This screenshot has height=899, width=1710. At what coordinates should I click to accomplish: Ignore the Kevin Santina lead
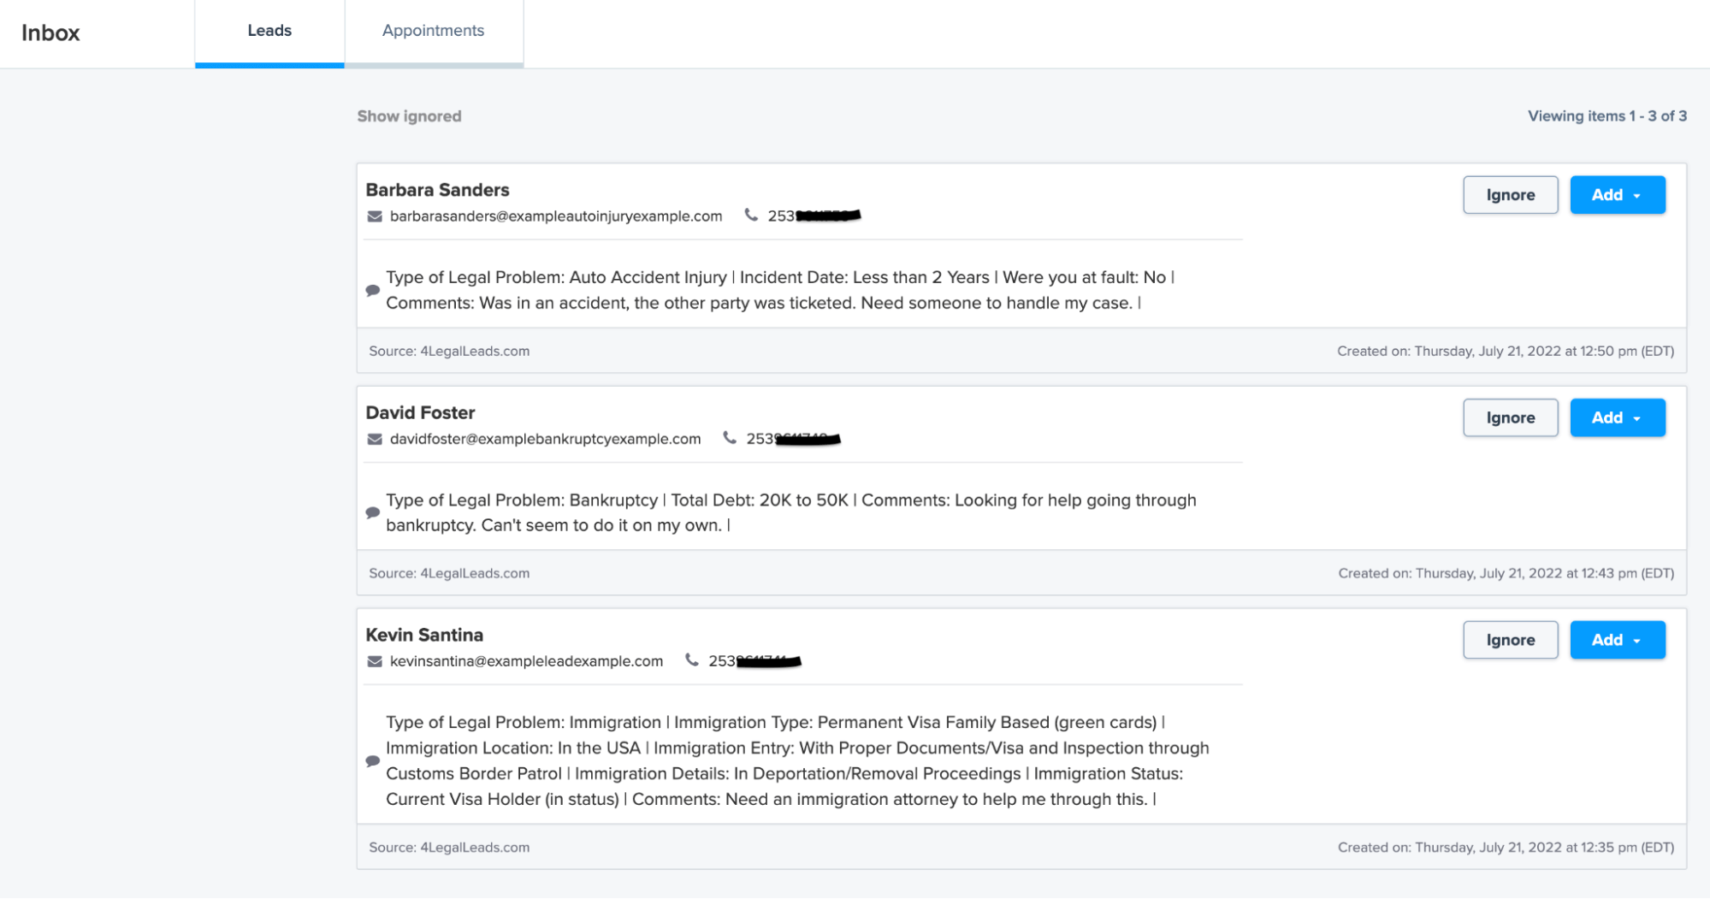[x=1510, y=640]
